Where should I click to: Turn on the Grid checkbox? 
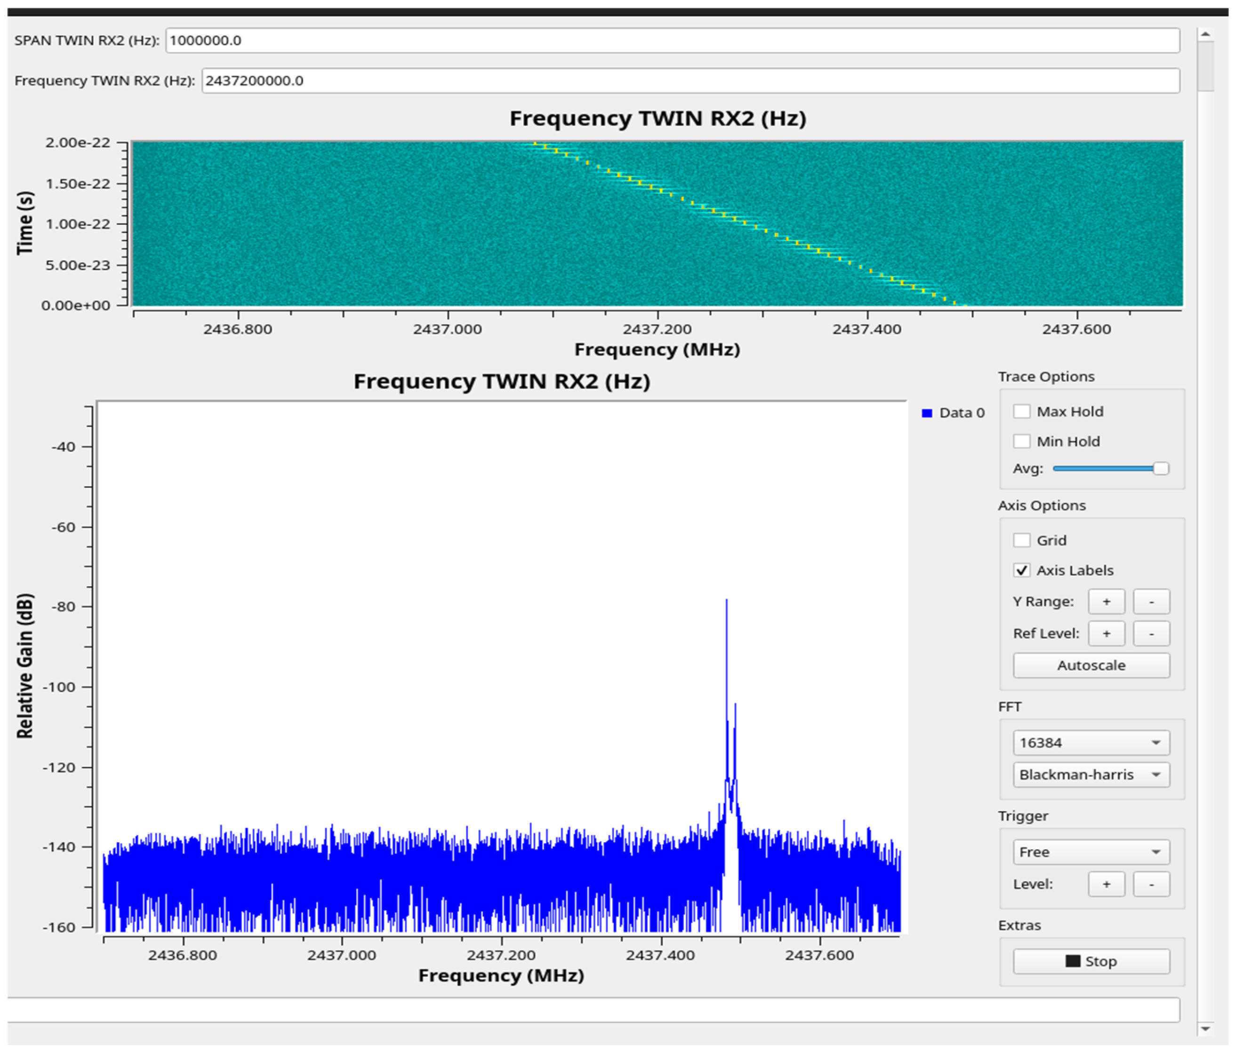coord(1022,540)
